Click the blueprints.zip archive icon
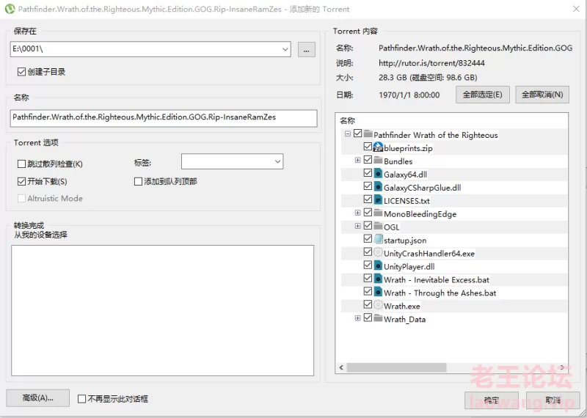The image size is (587, 418). coord(378,147)
